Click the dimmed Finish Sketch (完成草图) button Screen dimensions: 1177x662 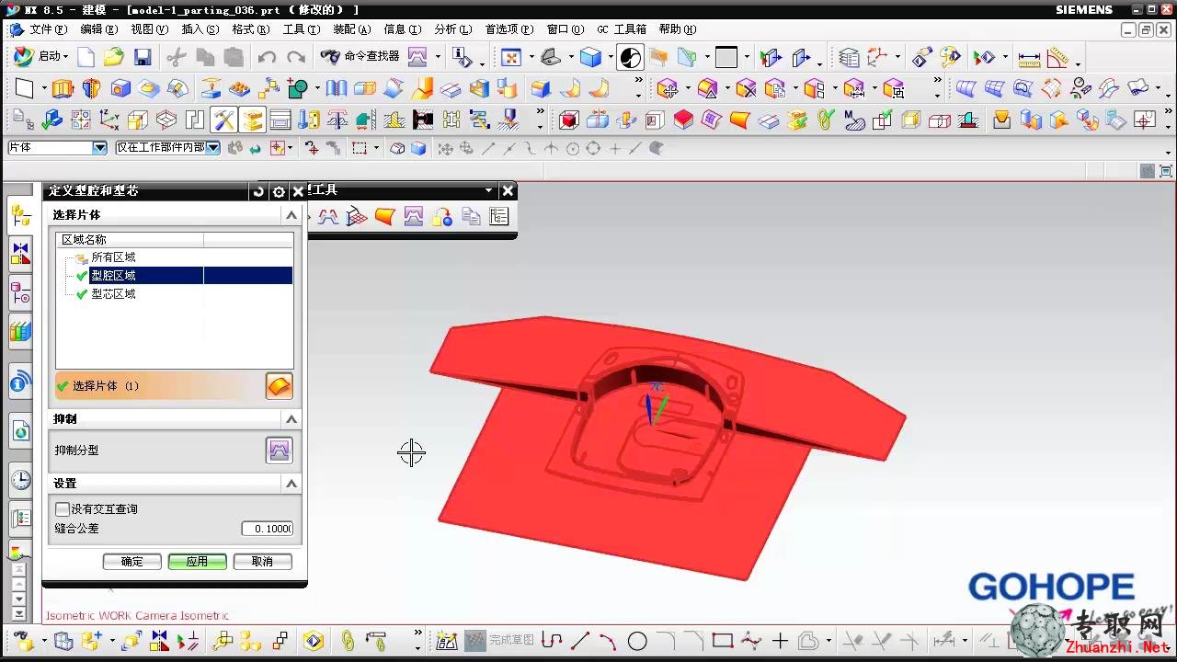[x=501, y=641]
